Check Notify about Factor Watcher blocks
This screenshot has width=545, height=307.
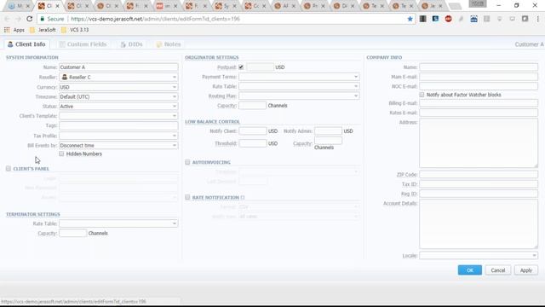coord(422,95)
